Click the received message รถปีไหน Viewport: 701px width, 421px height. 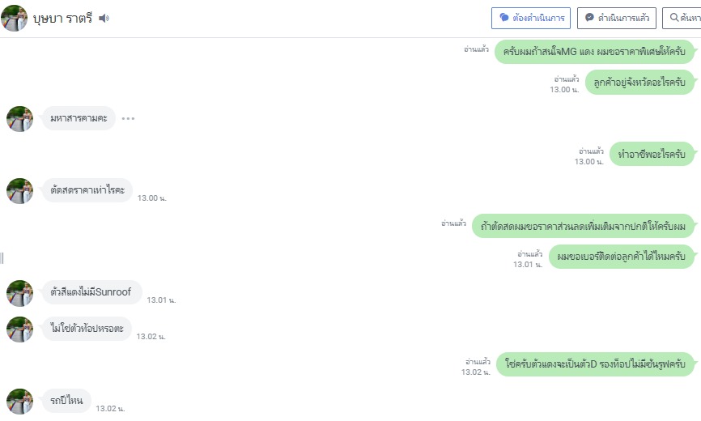(x=66, y=401)
